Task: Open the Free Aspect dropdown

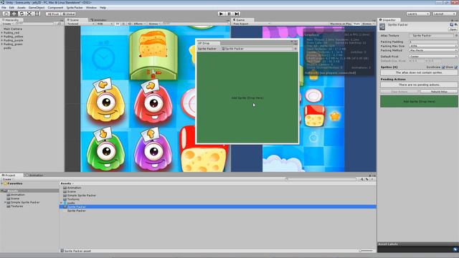Action: 251,24
